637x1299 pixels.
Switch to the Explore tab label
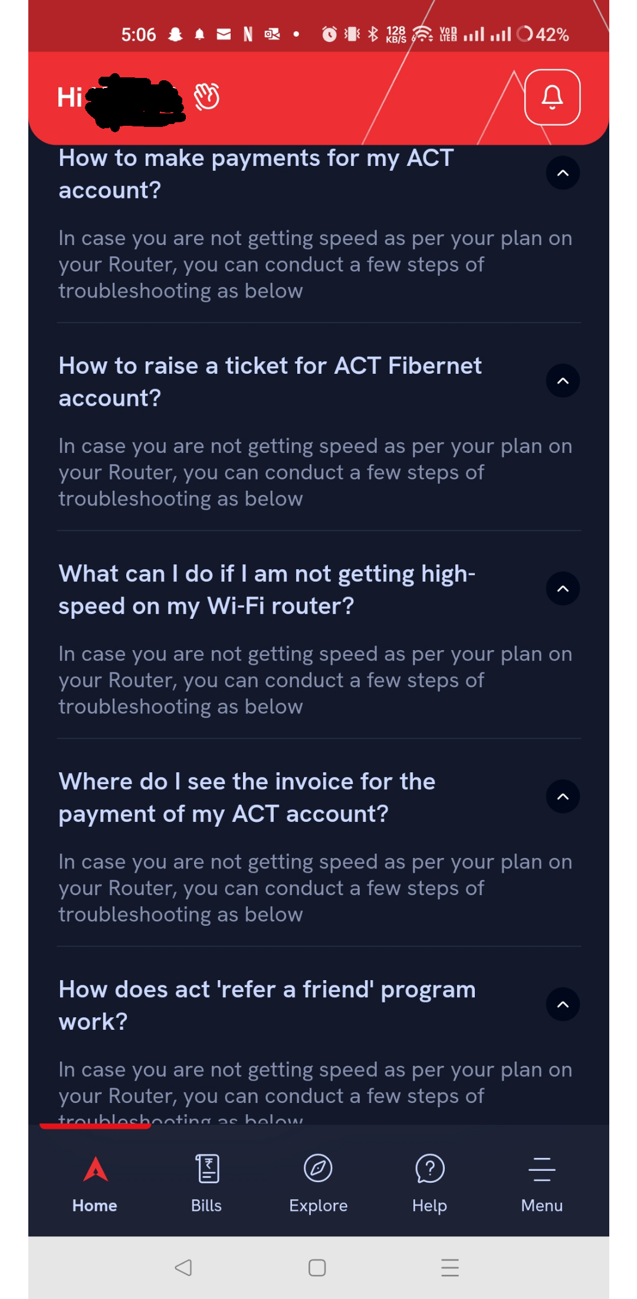tap(318, 1206)
